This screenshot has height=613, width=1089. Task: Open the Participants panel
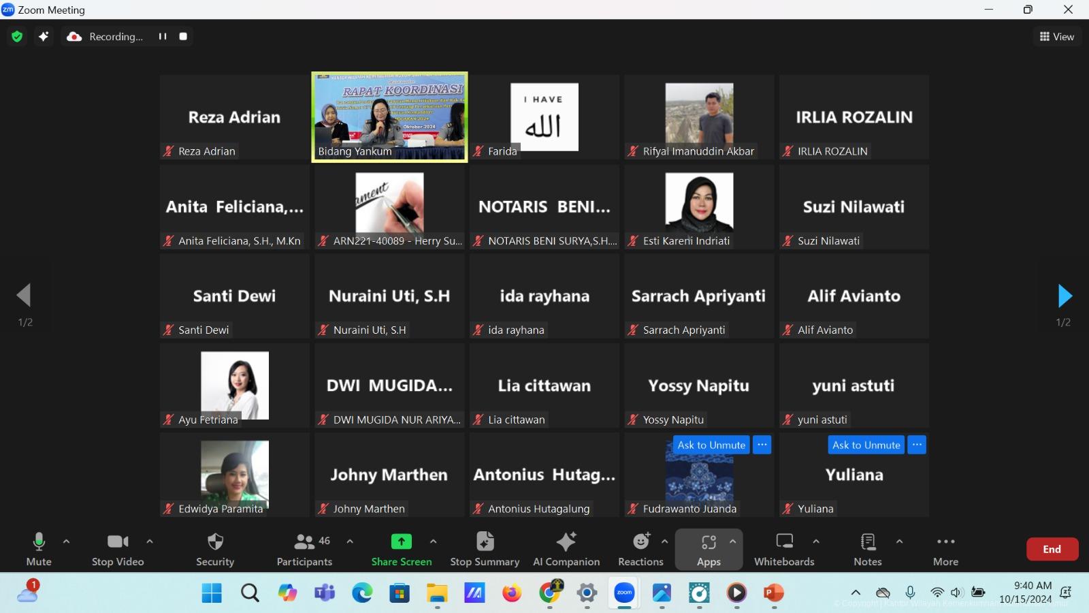coord(304,550)
